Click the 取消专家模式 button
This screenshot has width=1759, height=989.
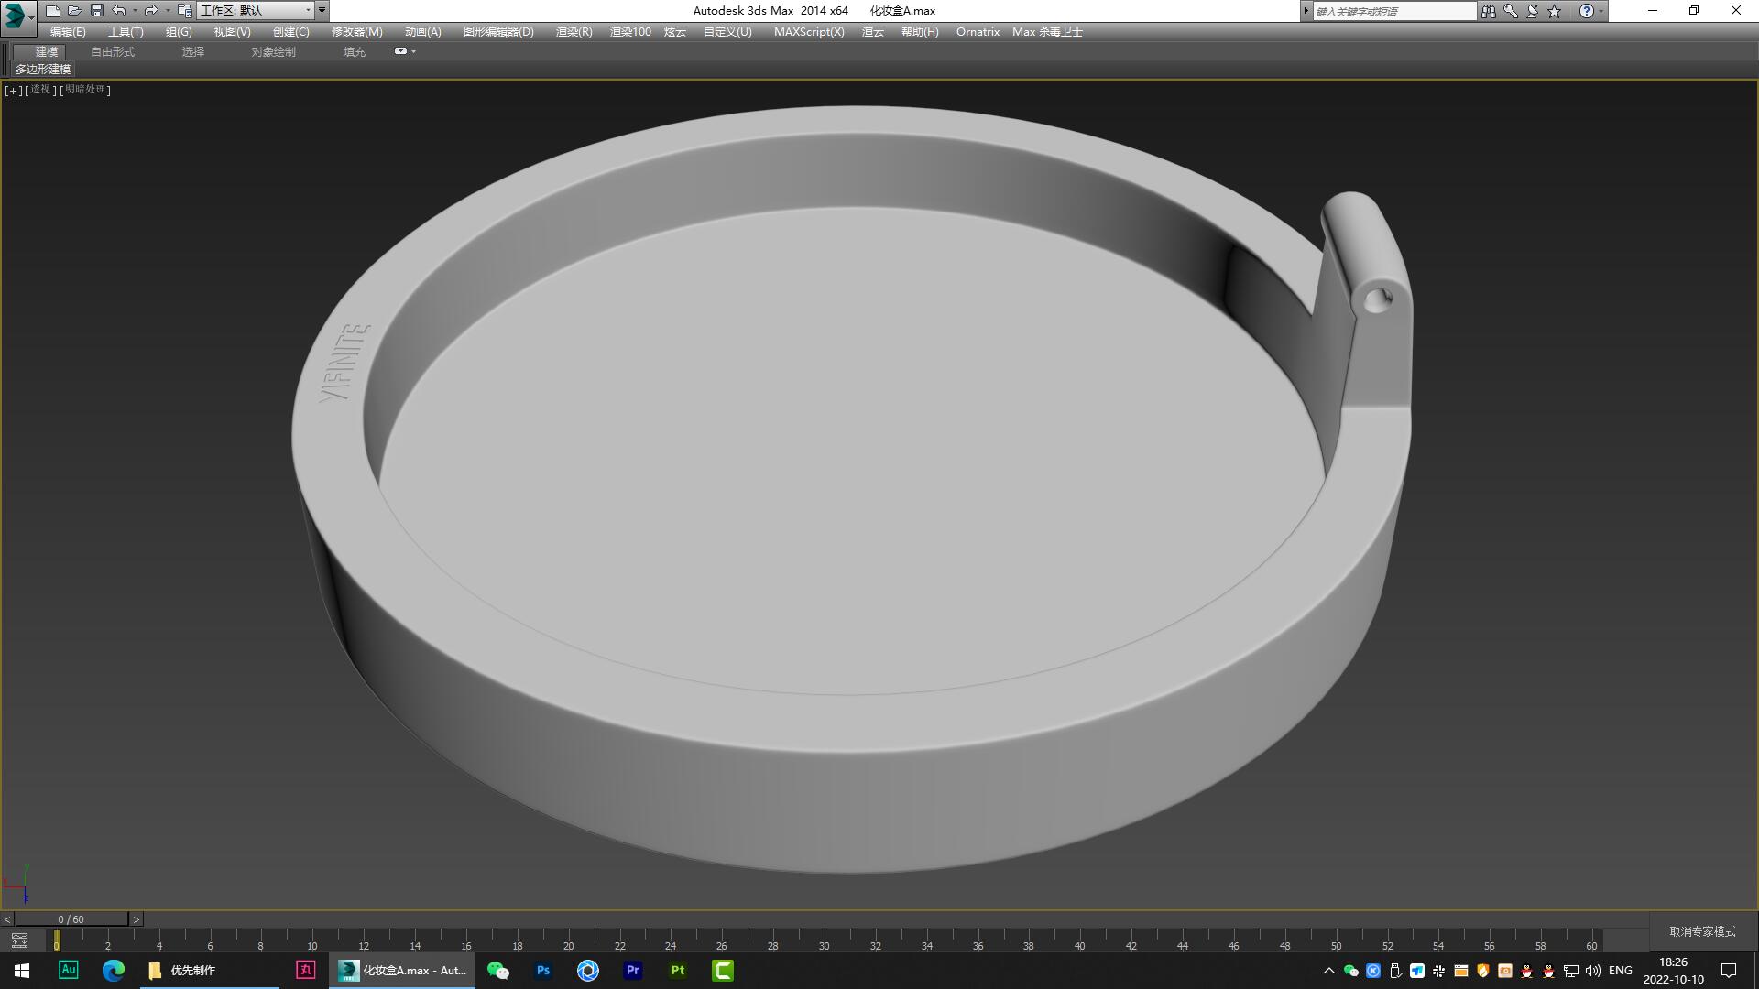(x=1701, y=930)
